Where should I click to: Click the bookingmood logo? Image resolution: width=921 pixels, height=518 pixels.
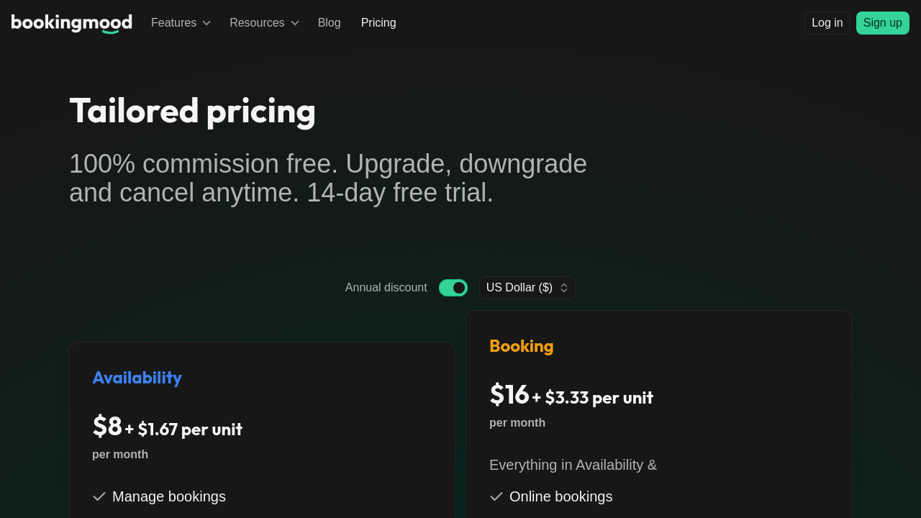click(x=72, y=23)
